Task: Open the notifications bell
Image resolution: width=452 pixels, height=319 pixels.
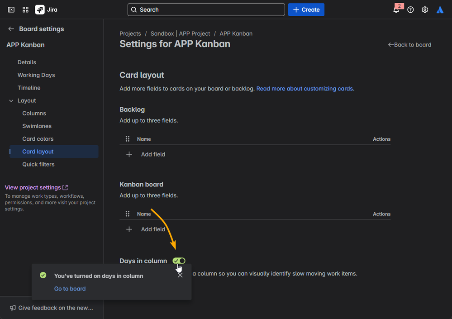Action: point(396,10)
